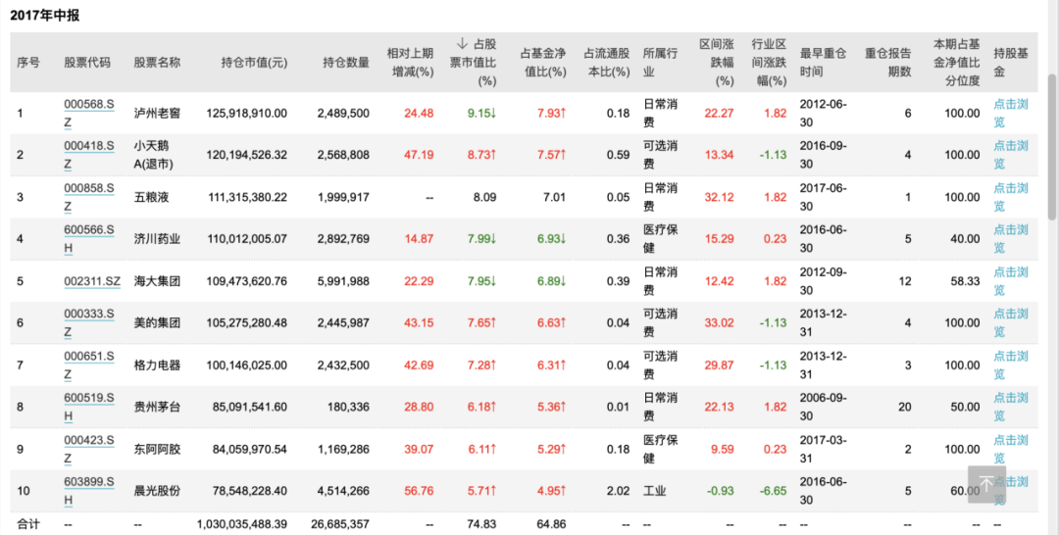
Task: Click the 占基金净值比(%) column header
Action: tap(543, 62)
